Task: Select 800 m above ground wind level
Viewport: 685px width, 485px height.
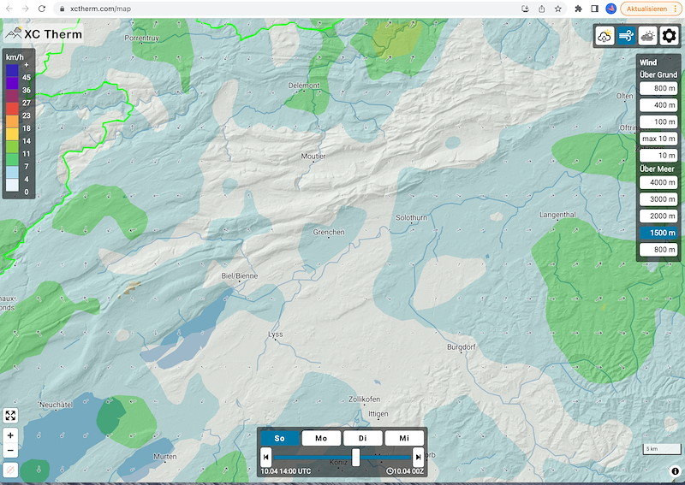Action: [658, 88]
